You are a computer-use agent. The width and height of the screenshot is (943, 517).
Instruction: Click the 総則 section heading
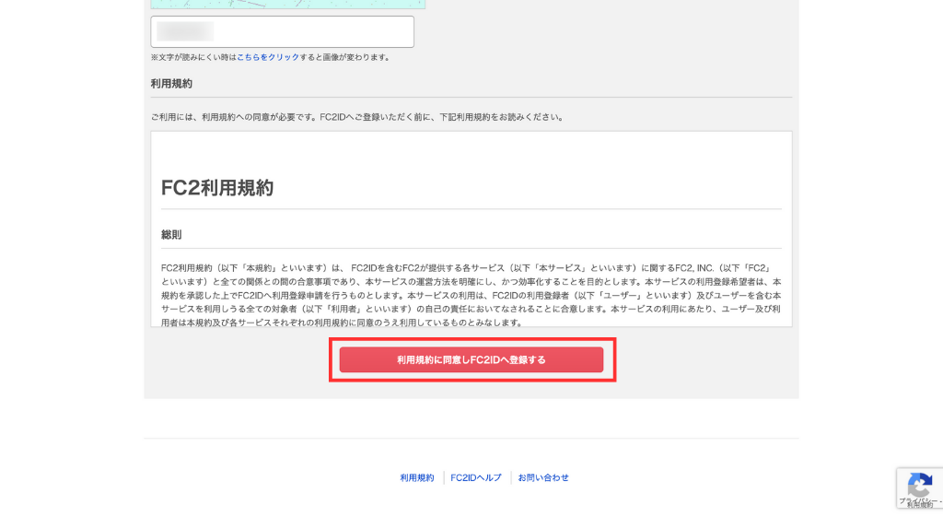click(x=171, y=235)
